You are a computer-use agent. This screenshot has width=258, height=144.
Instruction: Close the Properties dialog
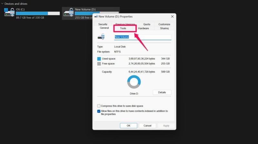tap(172, 17)
